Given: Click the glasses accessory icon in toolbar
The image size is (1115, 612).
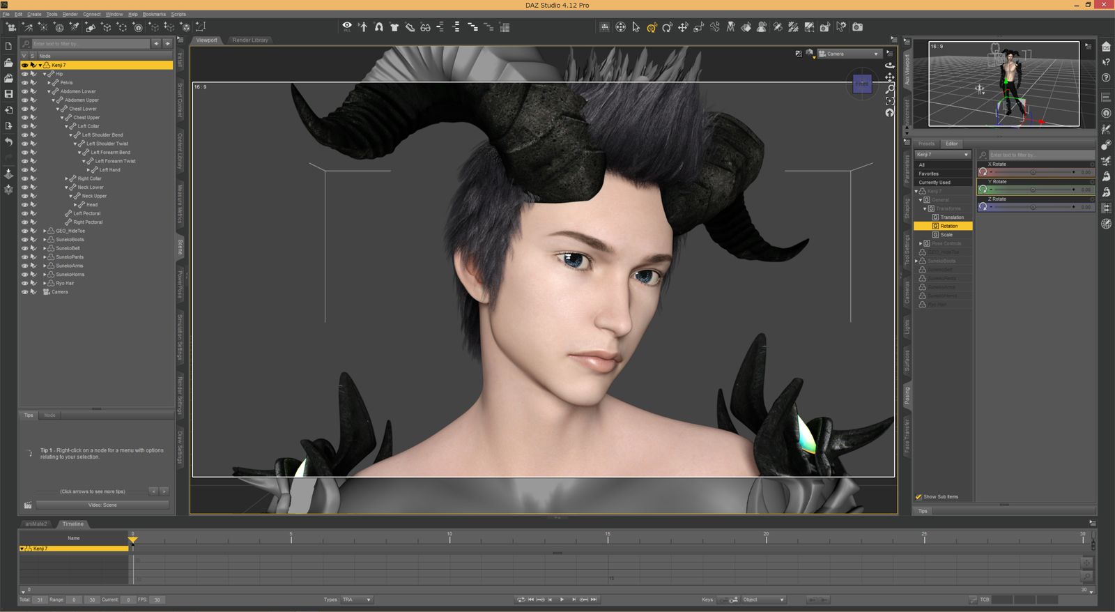Looking at the screenshot, I should (425, 27).
